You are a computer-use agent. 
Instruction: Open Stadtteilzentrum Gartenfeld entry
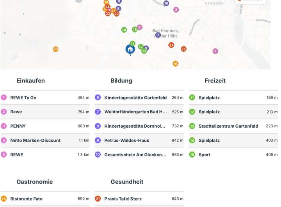coord(233,126)
